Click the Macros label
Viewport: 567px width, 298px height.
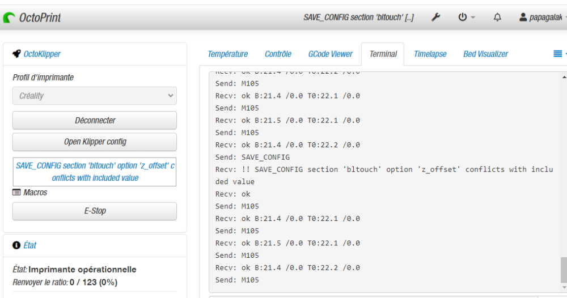pyautogui.click(x=35, y=192)
